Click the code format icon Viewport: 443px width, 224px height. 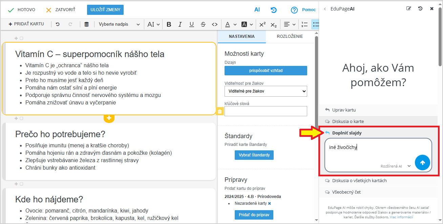point(214,24)
